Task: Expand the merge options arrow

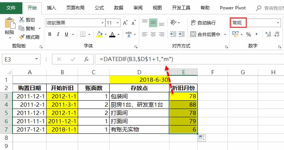Action: click(225, 34)
